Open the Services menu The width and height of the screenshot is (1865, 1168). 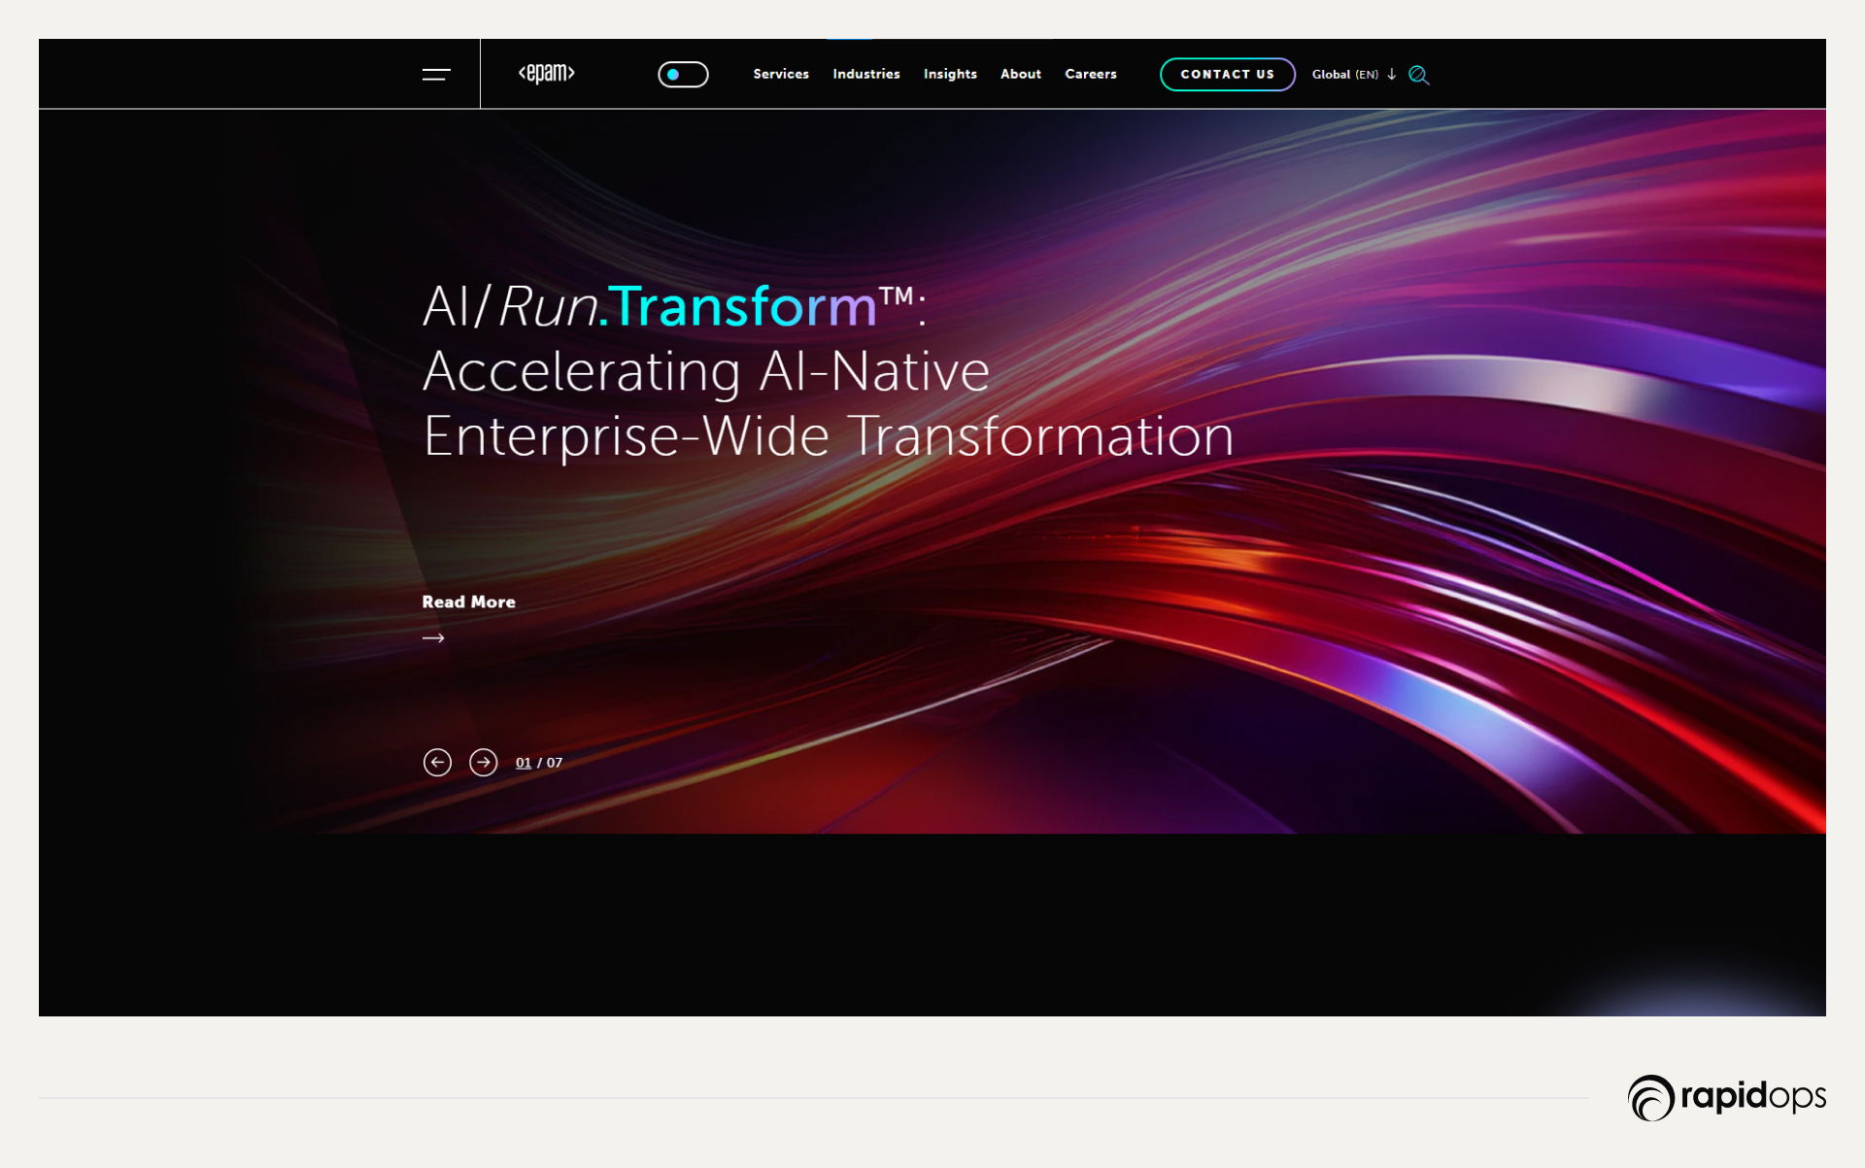click(x=780, y=74)
